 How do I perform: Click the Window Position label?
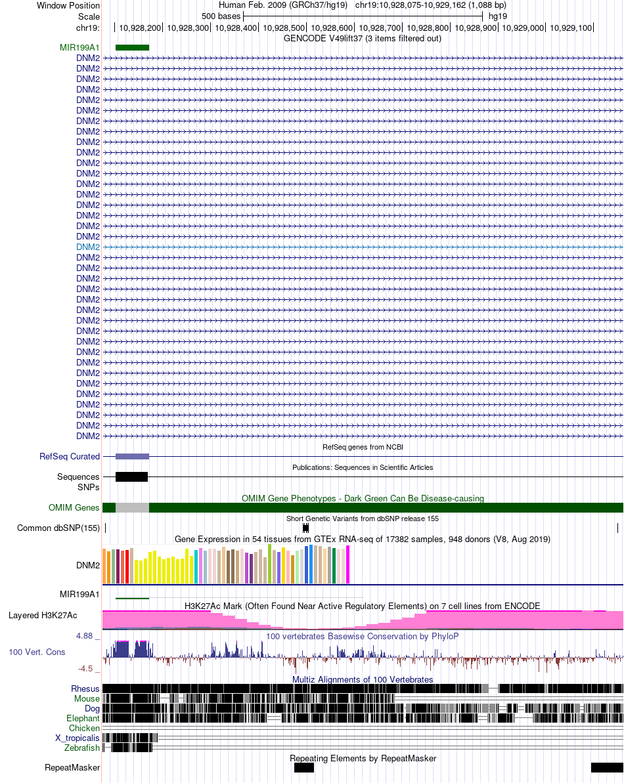click(x=68, y=5)
